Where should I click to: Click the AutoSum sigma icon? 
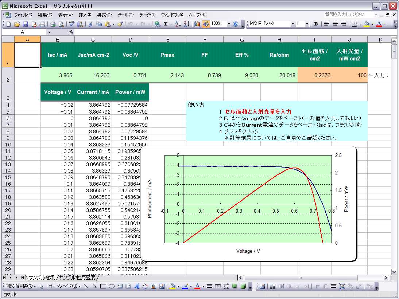click(x=166, y=24)
